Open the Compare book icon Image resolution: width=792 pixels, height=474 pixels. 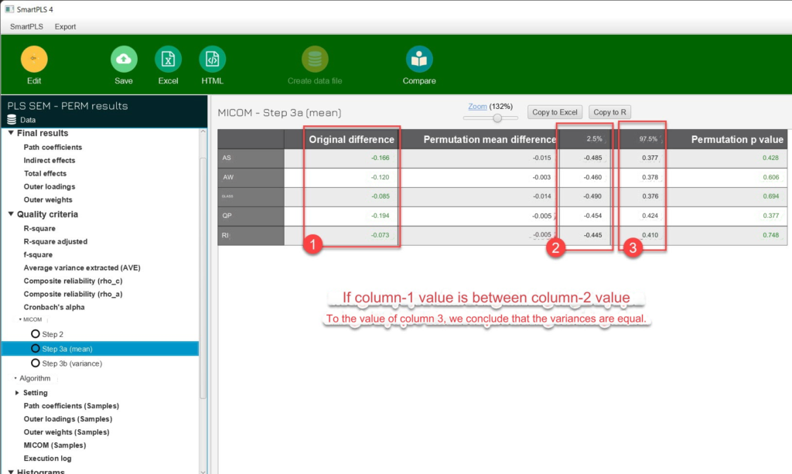pyautogui.click(x=419, y=60)
